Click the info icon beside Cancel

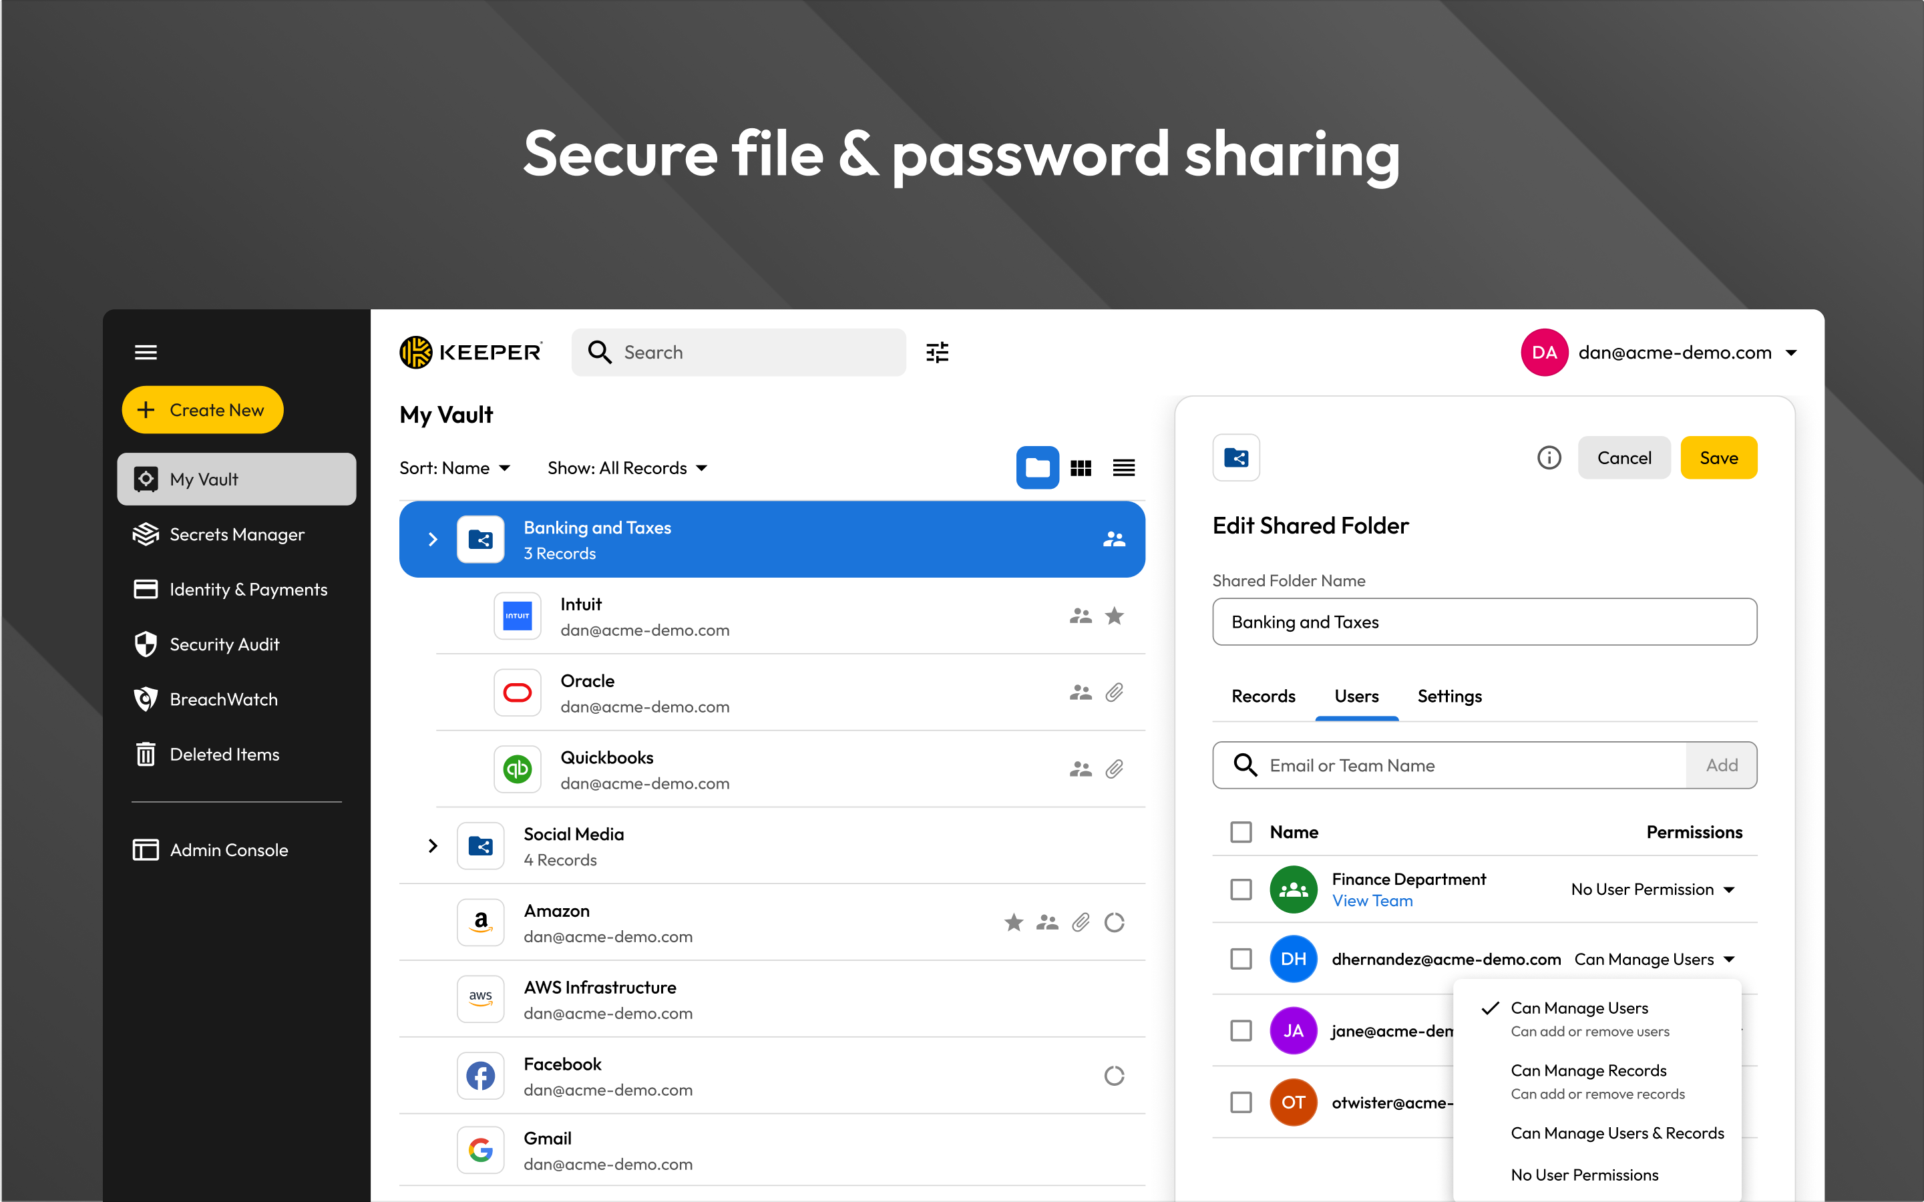pyautogui.click(x=1549, y=458)
